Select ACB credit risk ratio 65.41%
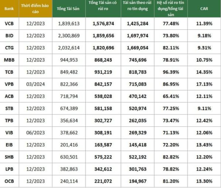This screenshot has height=188, width=221. point(171,96)
